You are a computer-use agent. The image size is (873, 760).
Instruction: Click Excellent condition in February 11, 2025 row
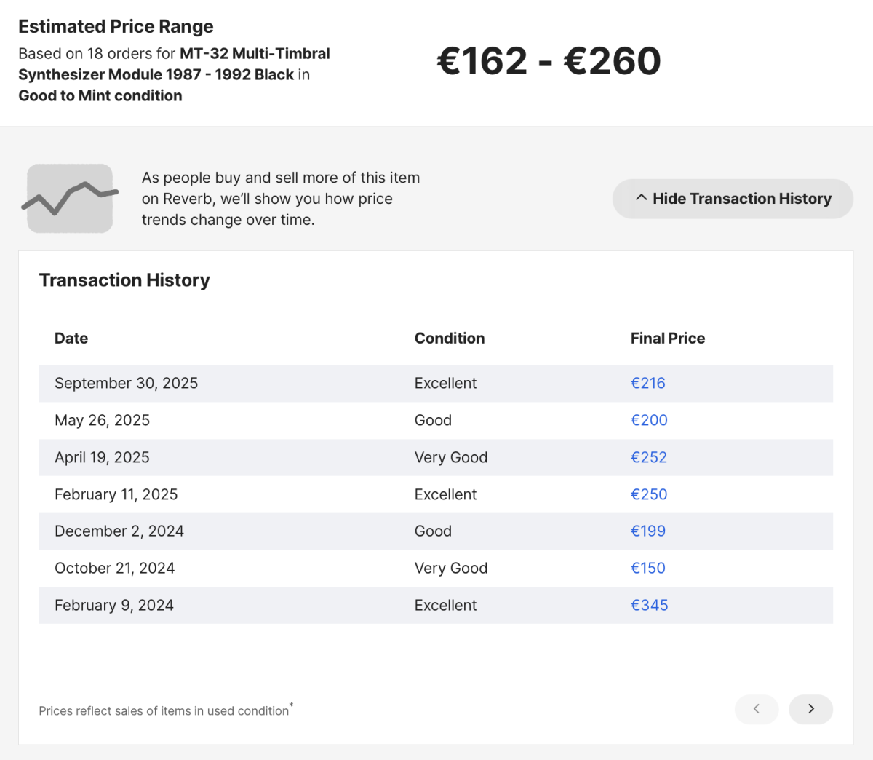pyautogui.click(x=445, y=494)
